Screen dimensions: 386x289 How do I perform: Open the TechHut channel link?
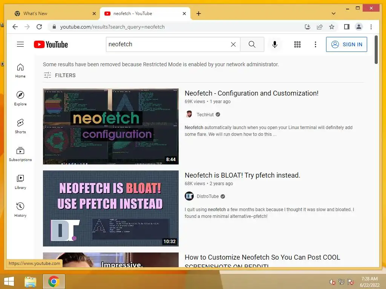[205, 114]
